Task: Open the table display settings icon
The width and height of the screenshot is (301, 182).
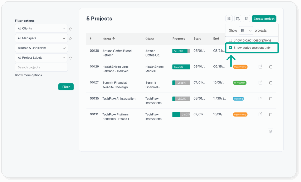Action: (229, 19)
